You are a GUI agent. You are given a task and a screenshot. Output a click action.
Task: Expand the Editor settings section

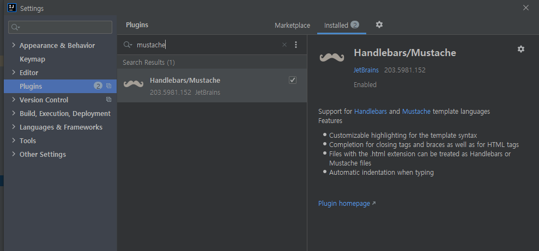[14, 72]
